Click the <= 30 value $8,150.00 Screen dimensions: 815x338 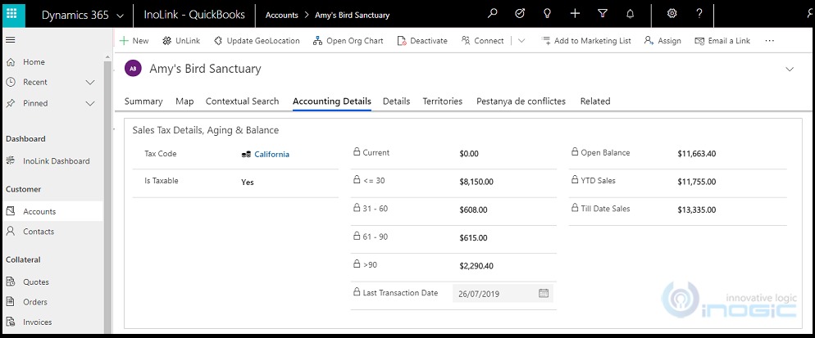tap(476, 182)
